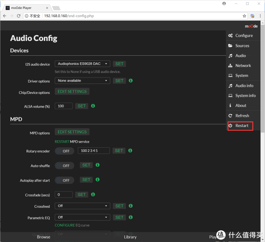This screenshot has width=265, height=242.
Task: Click EDIT SETTINGS for MPD options
Action: coord(72,132)
